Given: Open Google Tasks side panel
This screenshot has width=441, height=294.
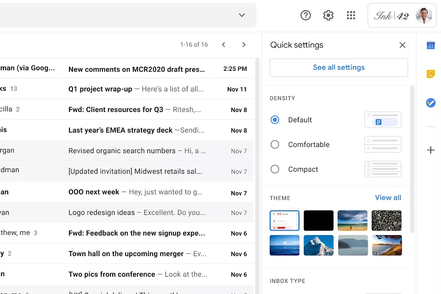Looking at the screenshot, I should 431,103.
